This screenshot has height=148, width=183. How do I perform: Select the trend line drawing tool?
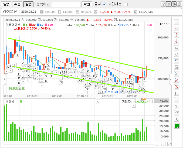(x=177, y=22)
